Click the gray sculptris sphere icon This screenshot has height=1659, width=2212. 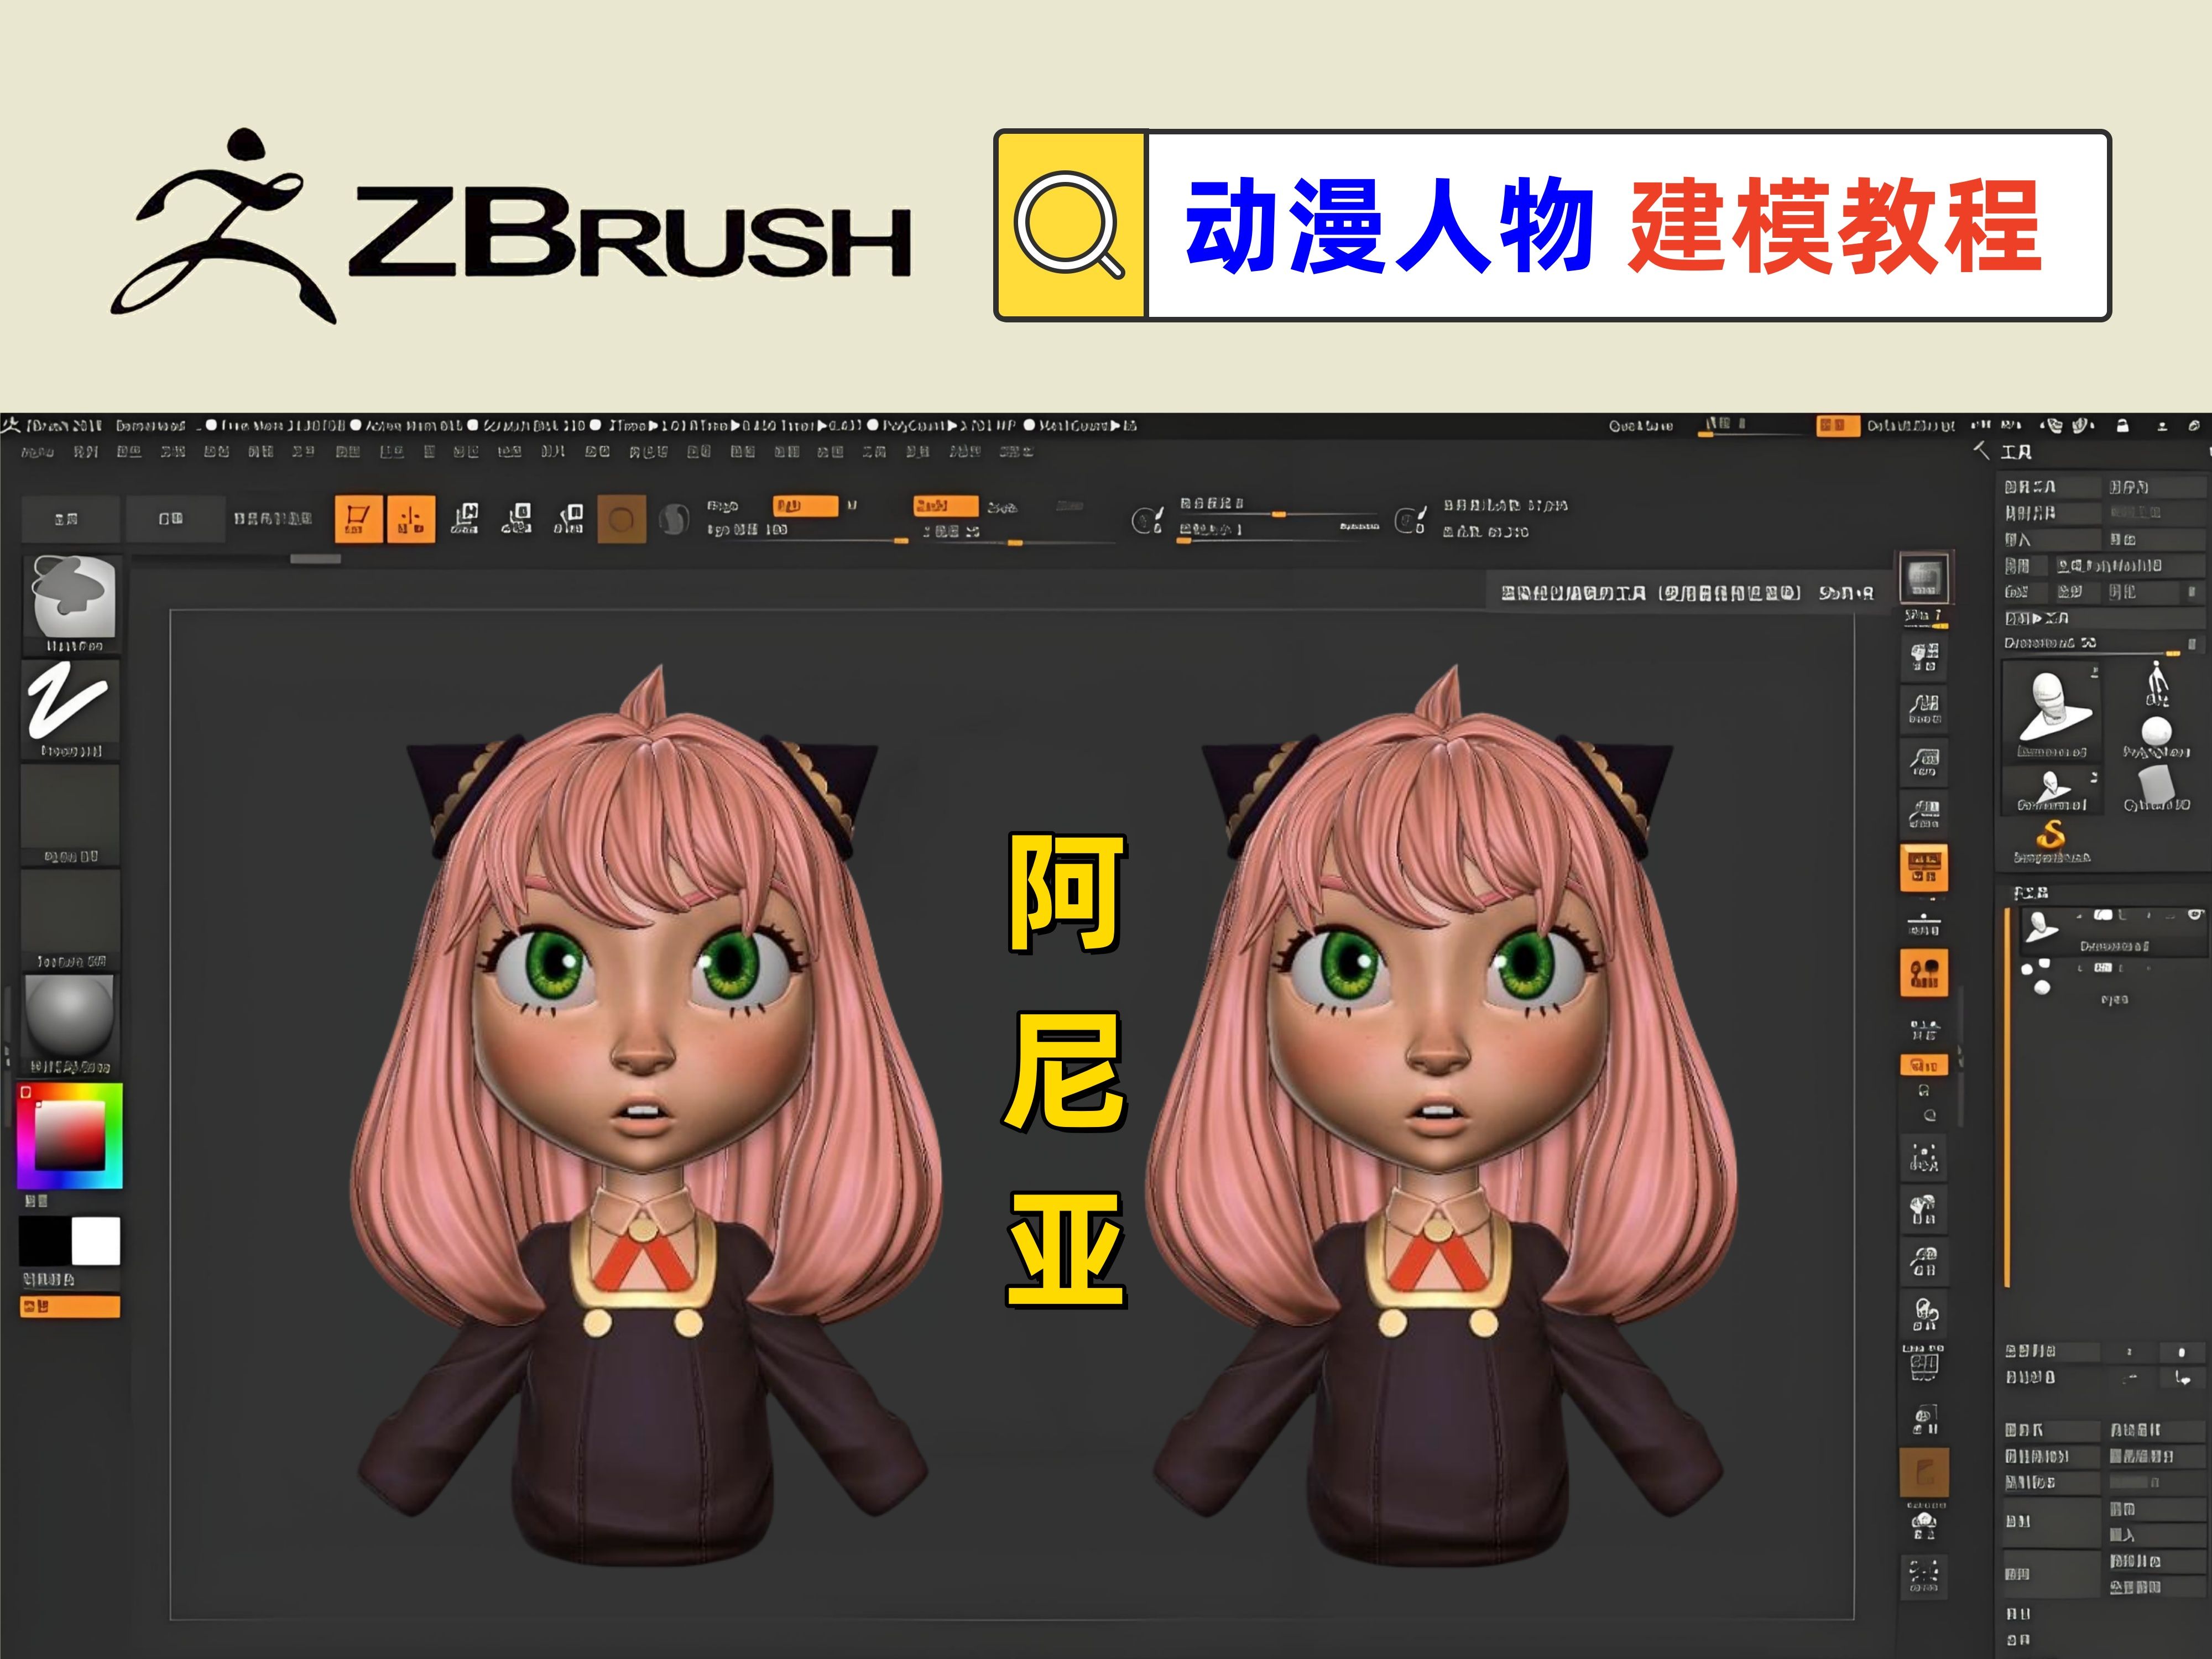[x=675, y=519]
